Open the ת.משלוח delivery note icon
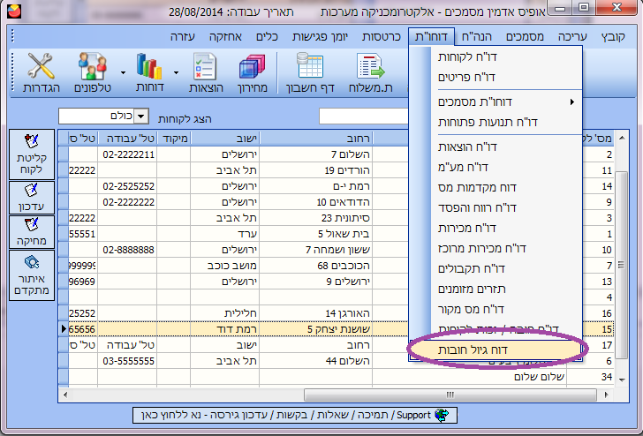Viewport: 643px width, 436px height. click(371, 72)
